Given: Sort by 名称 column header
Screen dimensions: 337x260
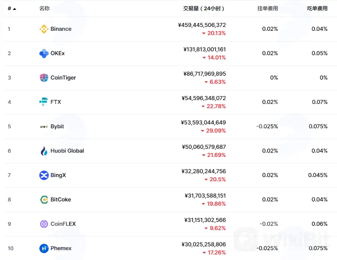Looking at the screenshot, I should pos(44,9).
